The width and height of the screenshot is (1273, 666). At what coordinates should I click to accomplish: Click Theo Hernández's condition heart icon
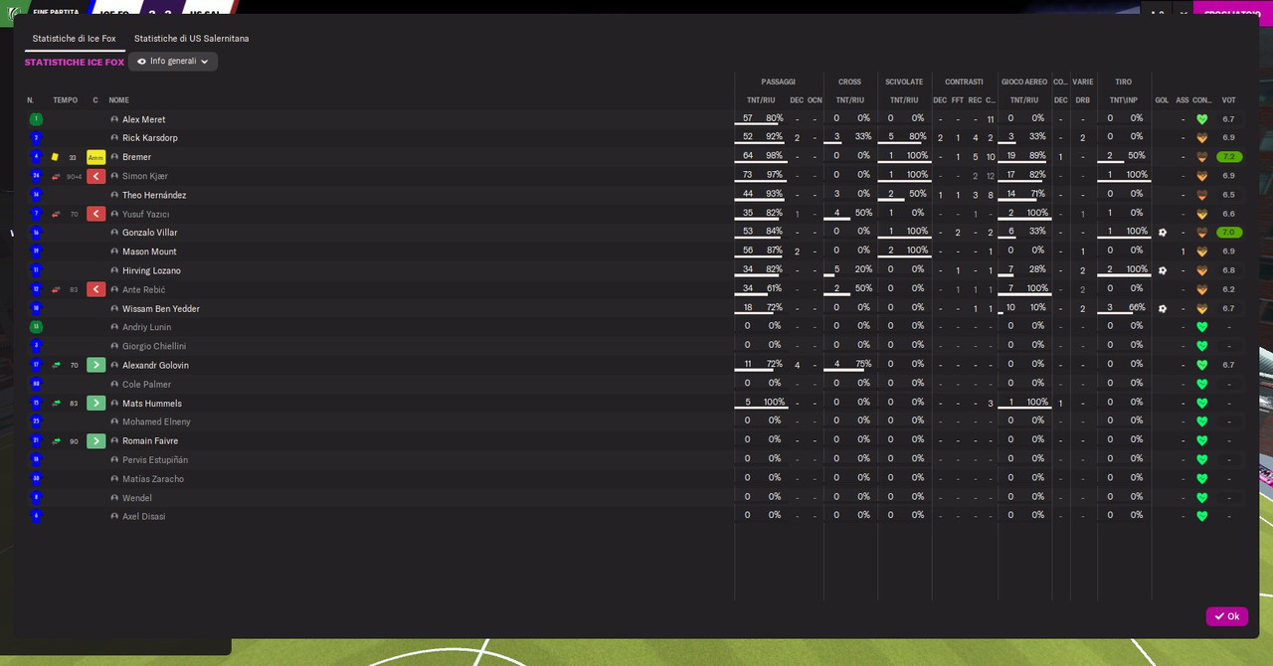click(x=1201, y=195)
